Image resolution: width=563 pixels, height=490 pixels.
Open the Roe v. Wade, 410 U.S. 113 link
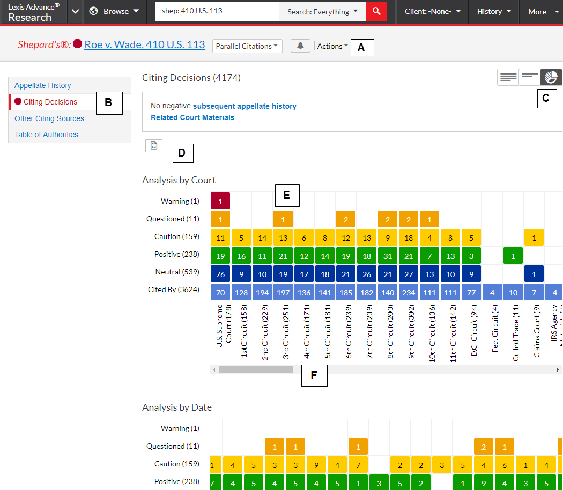coord(145,44)
